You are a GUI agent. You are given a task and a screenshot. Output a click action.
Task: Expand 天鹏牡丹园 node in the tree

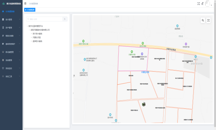[31, 37]
